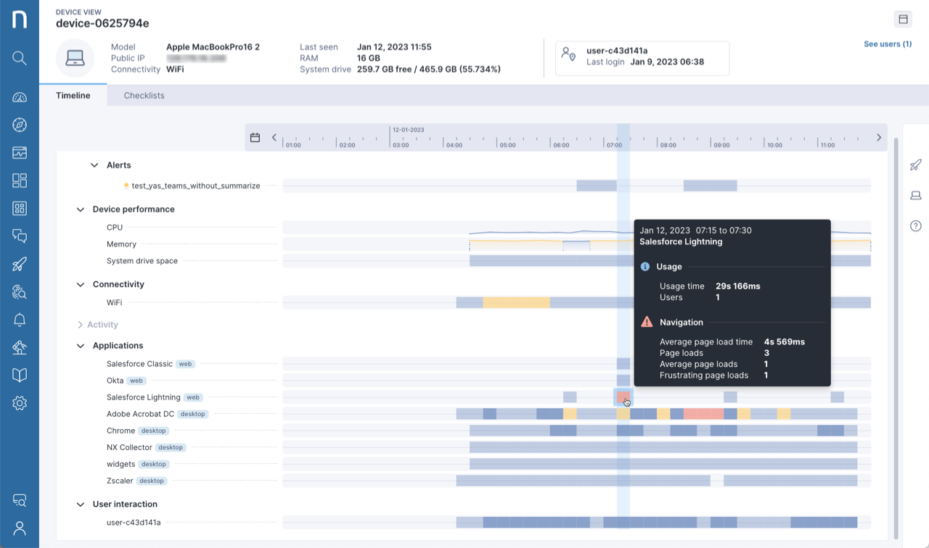Click the help question-mark icon on right rail

tap(915, 225)
